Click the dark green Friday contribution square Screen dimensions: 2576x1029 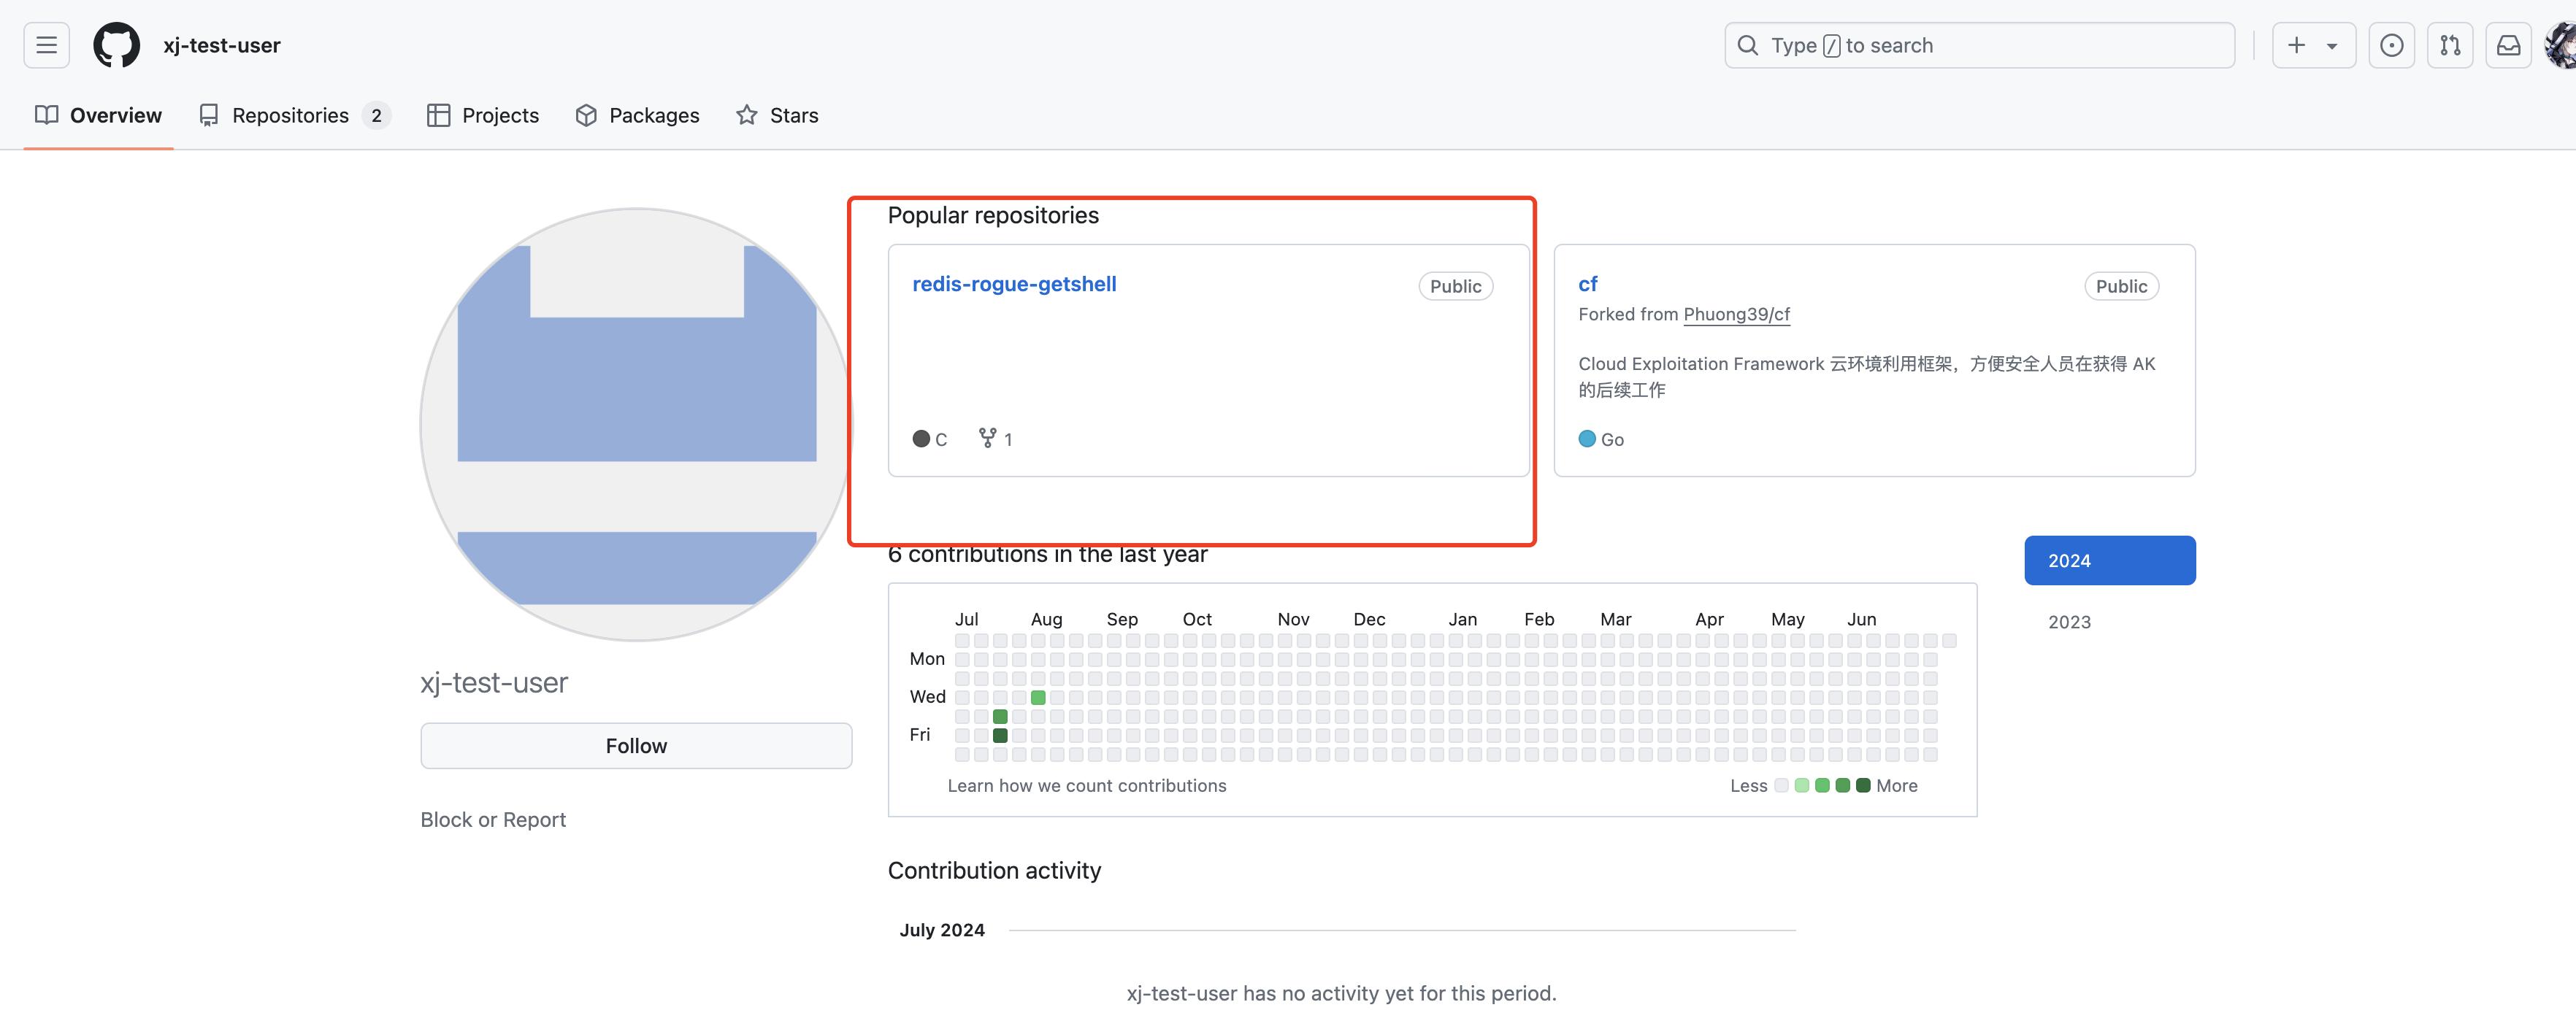point(1000,736)
